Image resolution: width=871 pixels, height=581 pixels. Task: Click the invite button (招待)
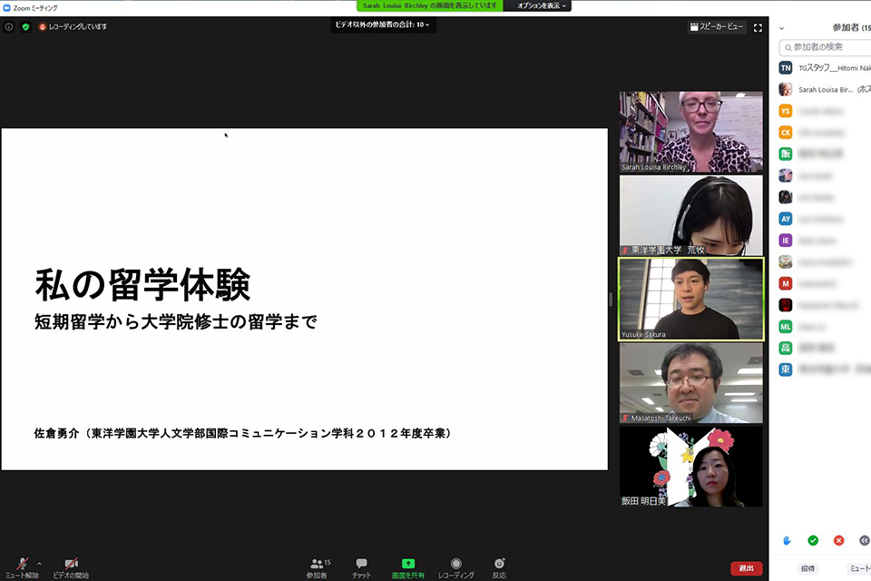click(807, 569)
